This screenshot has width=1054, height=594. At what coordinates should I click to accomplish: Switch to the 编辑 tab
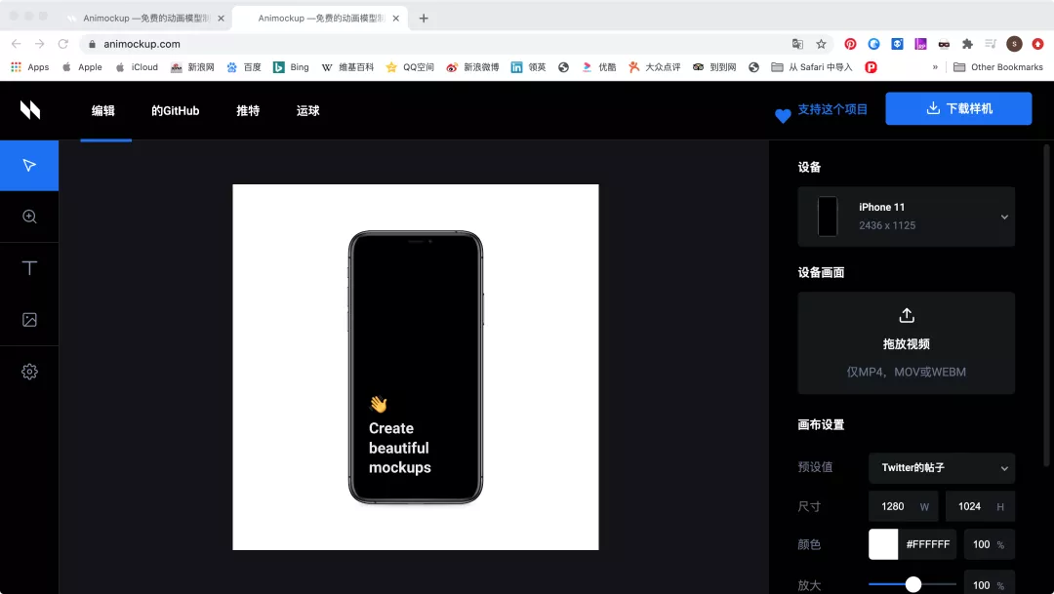102,110
